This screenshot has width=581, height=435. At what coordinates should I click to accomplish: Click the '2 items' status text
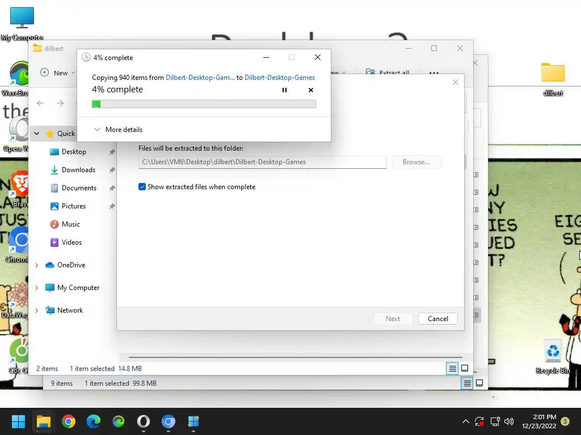tap(47, 368)
